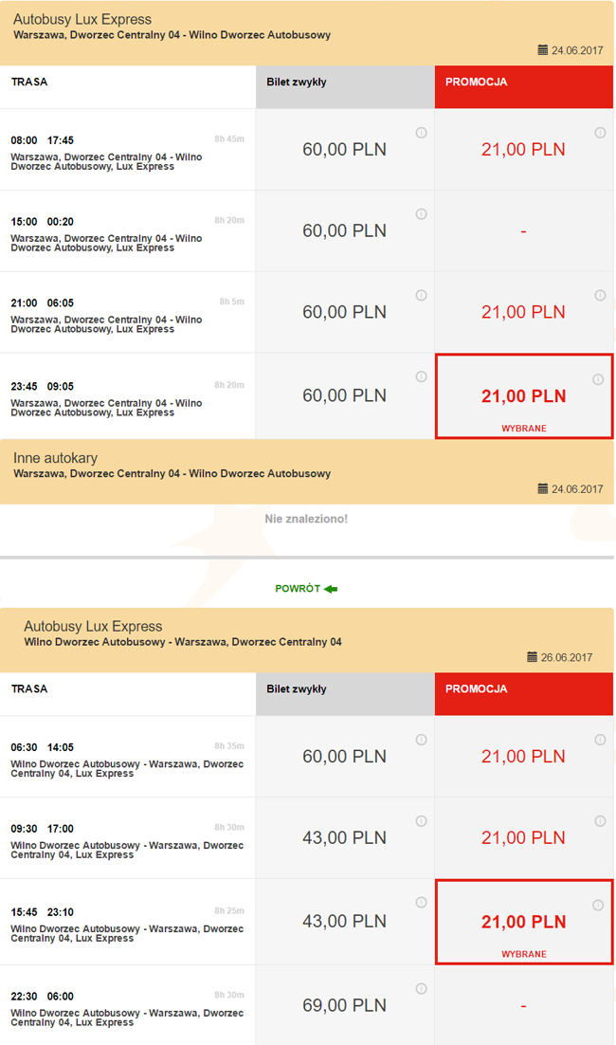Show info for 21:00 regular 60,00 PLN ticket
This screenshot has width=616, height=1045.
[421, 296]
